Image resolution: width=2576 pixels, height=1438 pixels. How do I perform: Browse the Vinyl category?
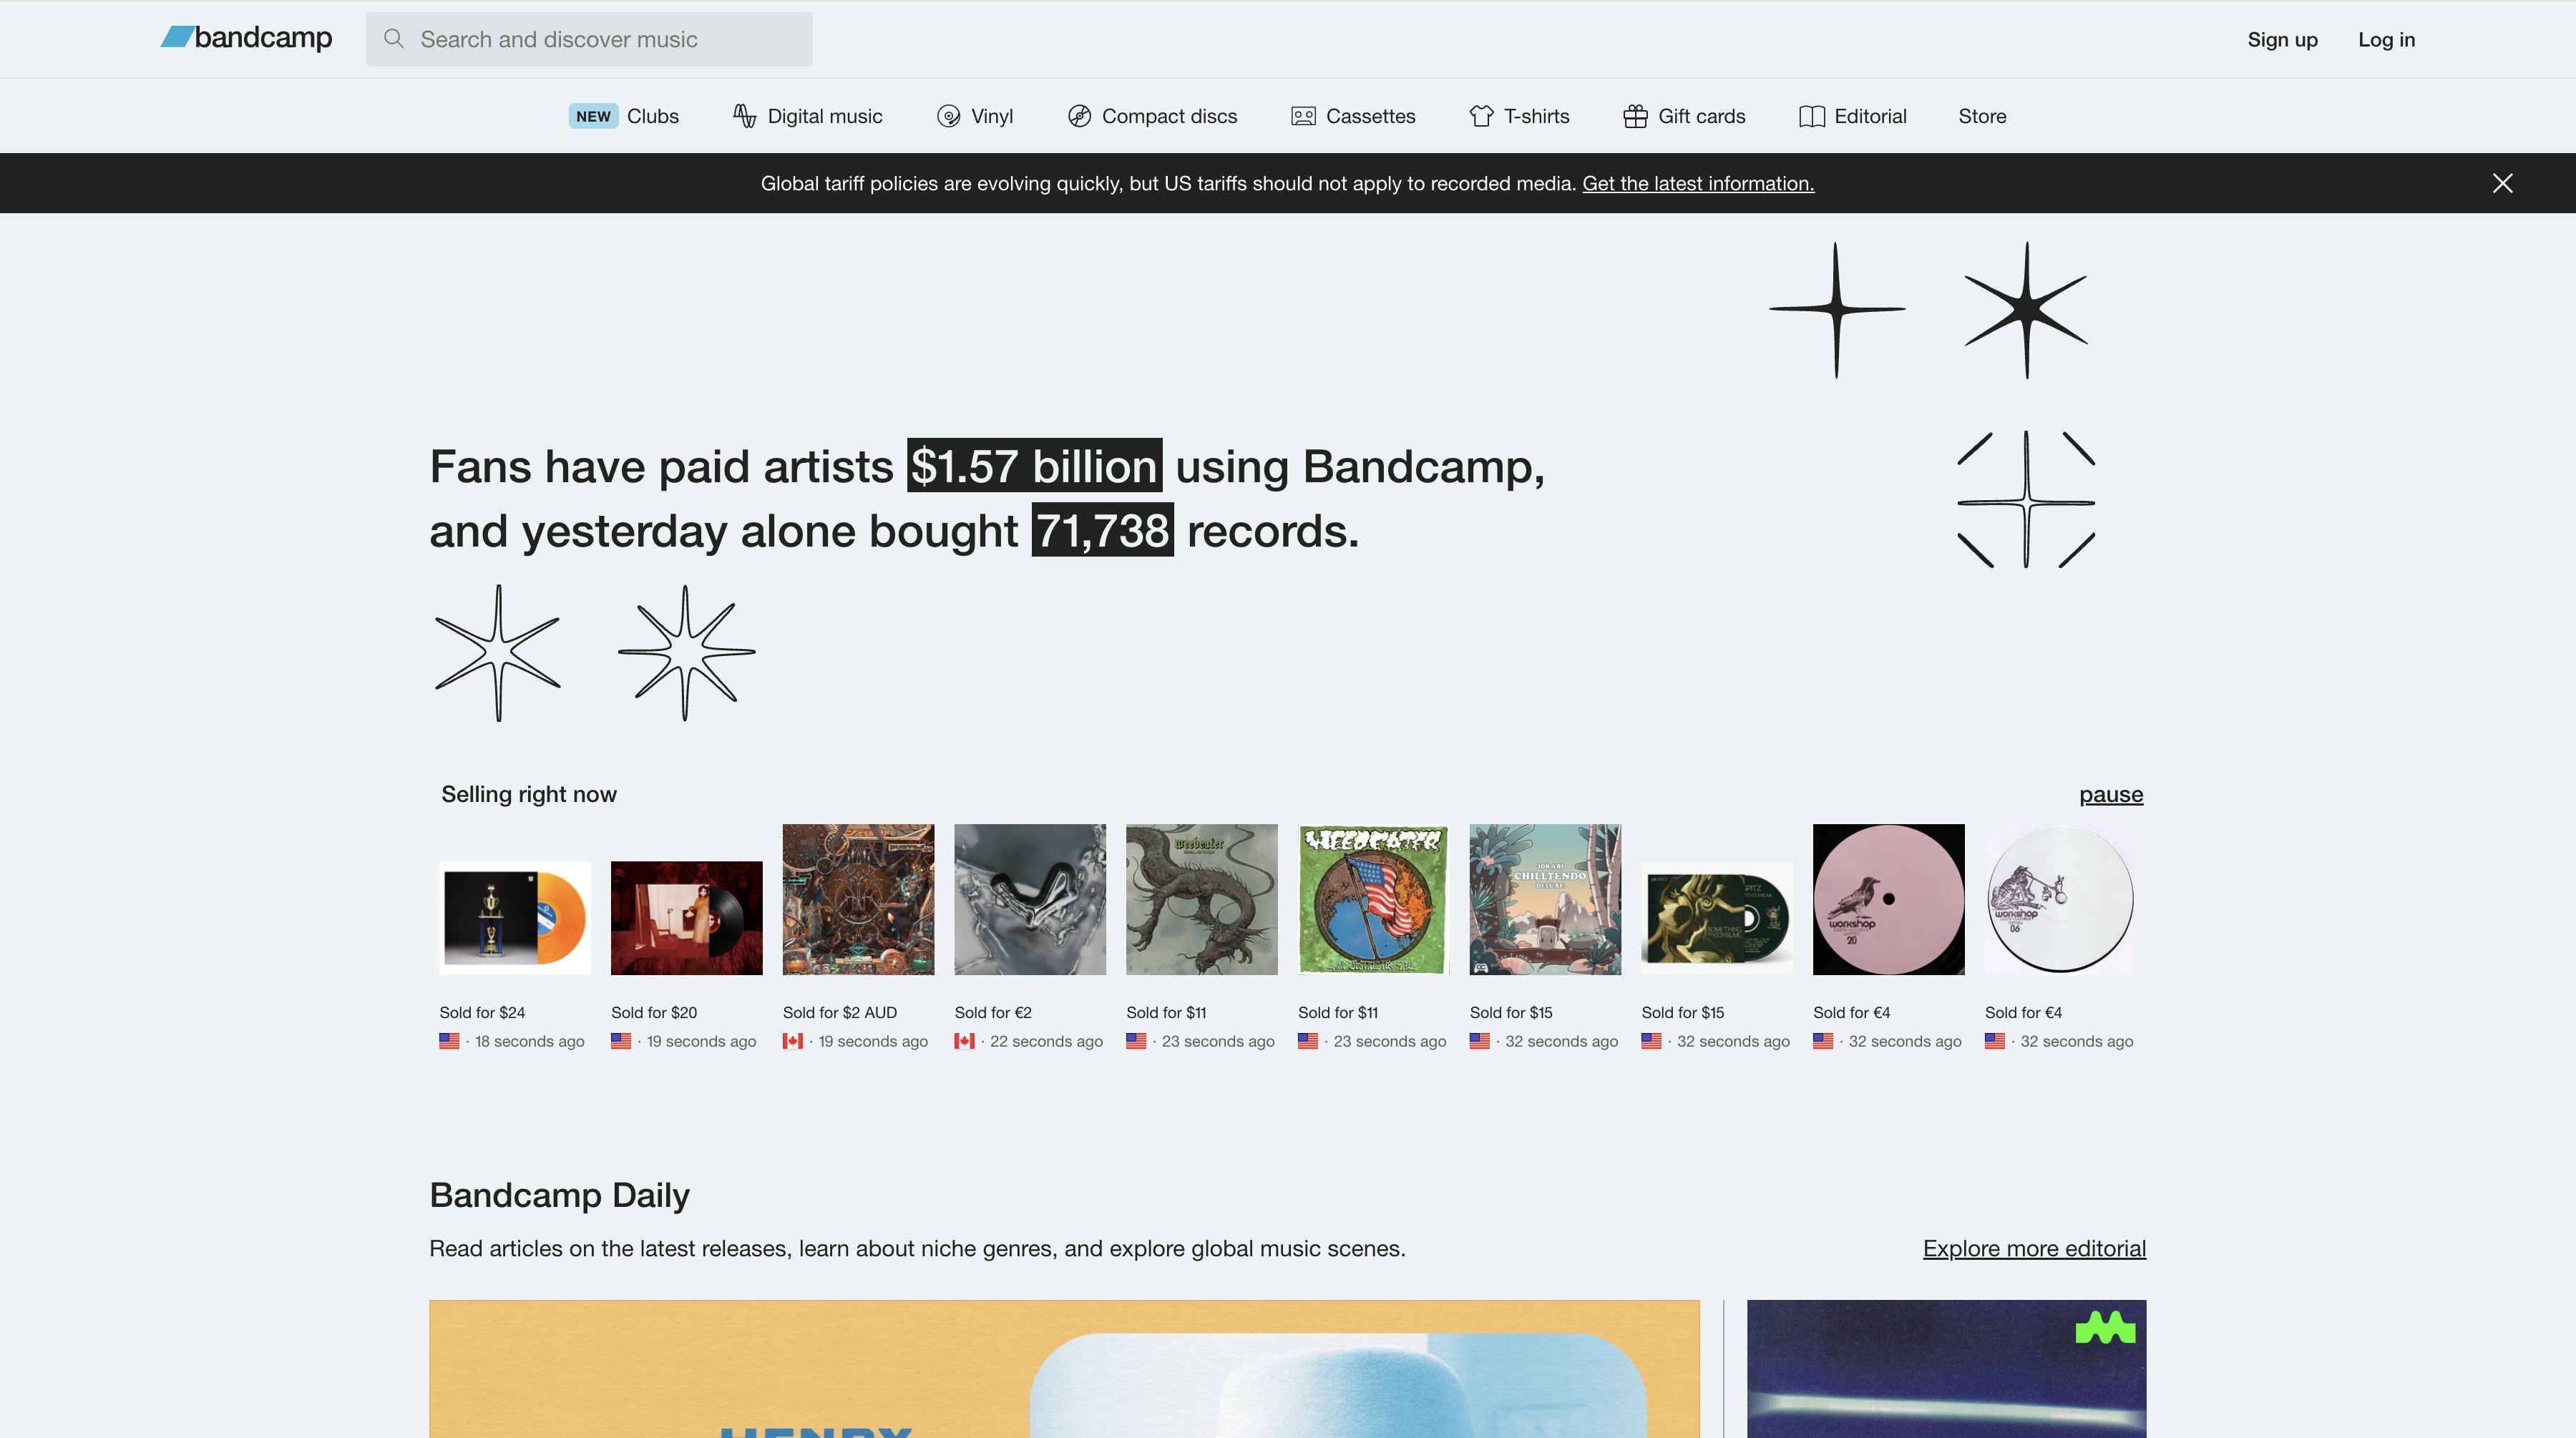click(x=991, y=116)
